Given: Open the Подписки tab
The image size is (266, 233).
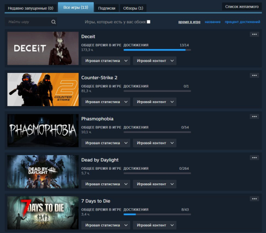Looking at the screenshot, I should pos(107,8).
